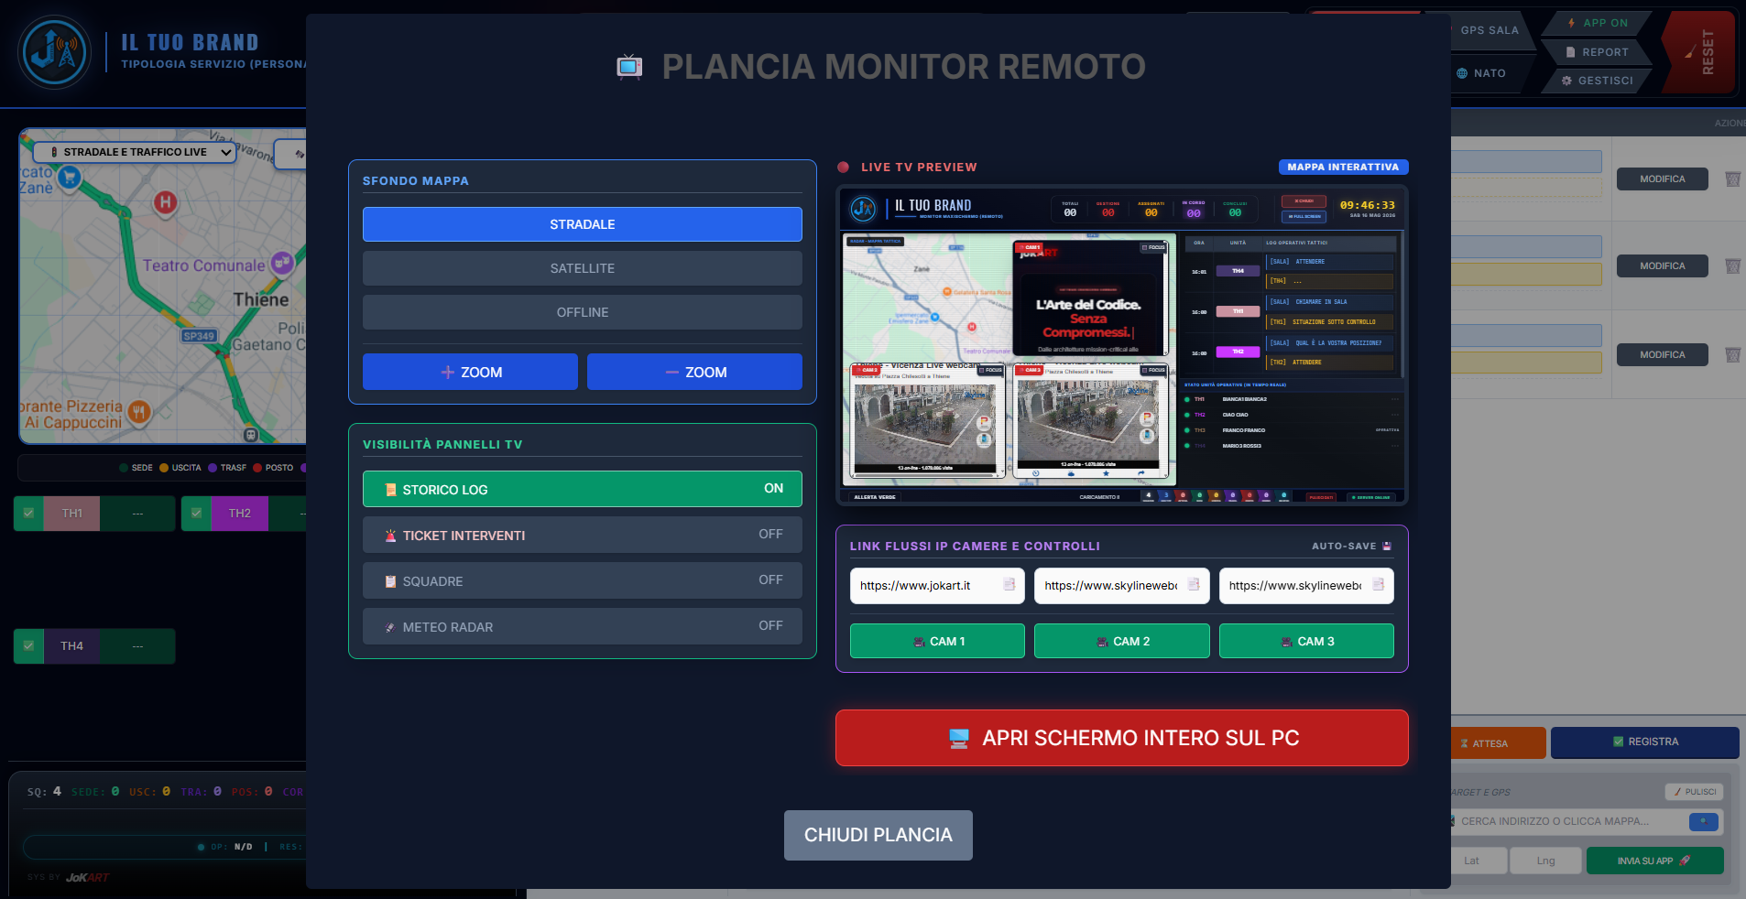Click APP ON button in background header

[1598, 23]
